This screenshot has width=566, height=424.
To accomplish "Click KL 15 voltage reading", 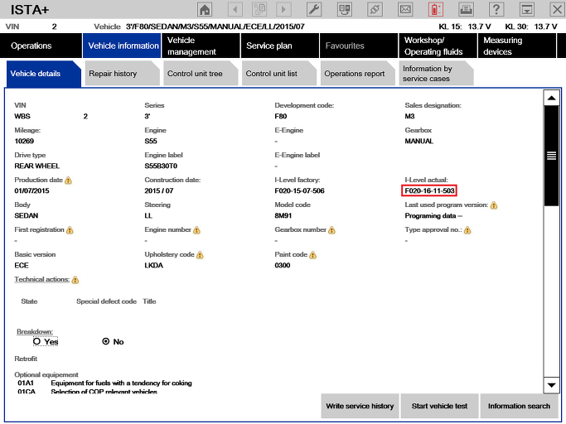I will coord(465,26).
